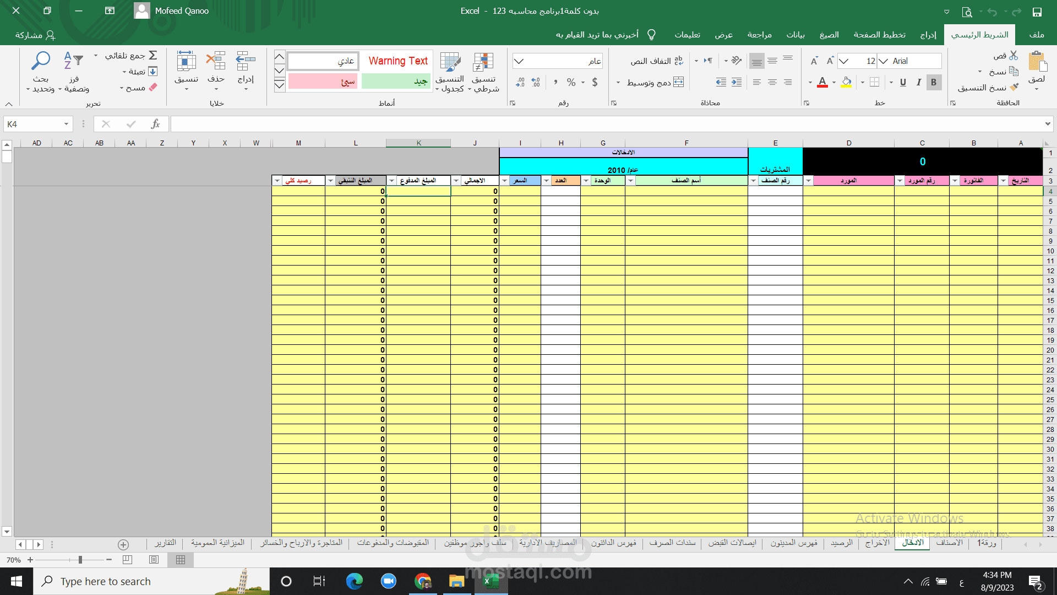Toggle Bold formatting button
This screenshot has height=595, width=1057.
pos(934,82)
